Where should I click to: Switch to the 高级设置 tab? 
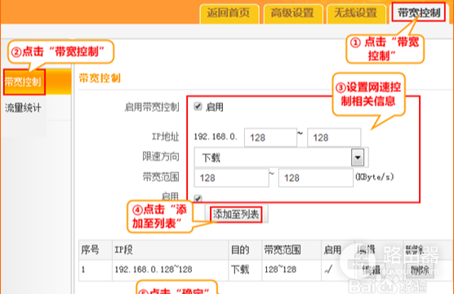293,14
